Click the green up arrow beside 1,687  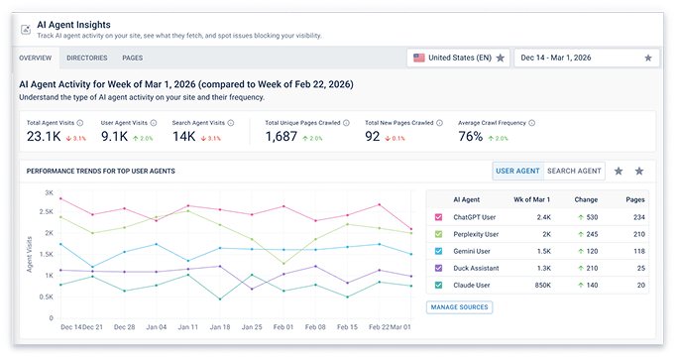pos(305,139)
